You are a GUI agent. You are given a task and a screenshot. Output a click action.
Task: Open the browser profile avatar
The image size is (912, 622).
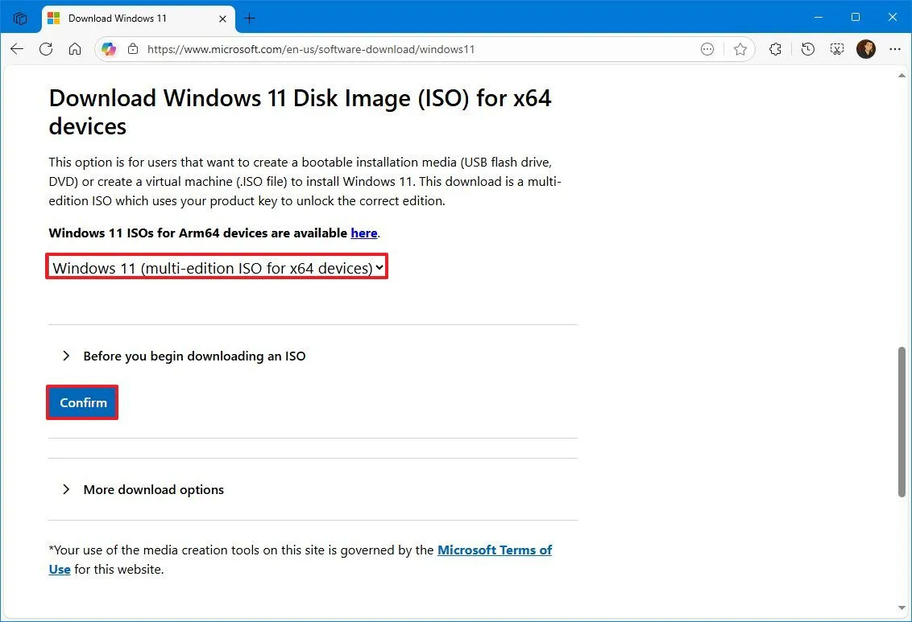pyautogui.click(x=866, y=49)
